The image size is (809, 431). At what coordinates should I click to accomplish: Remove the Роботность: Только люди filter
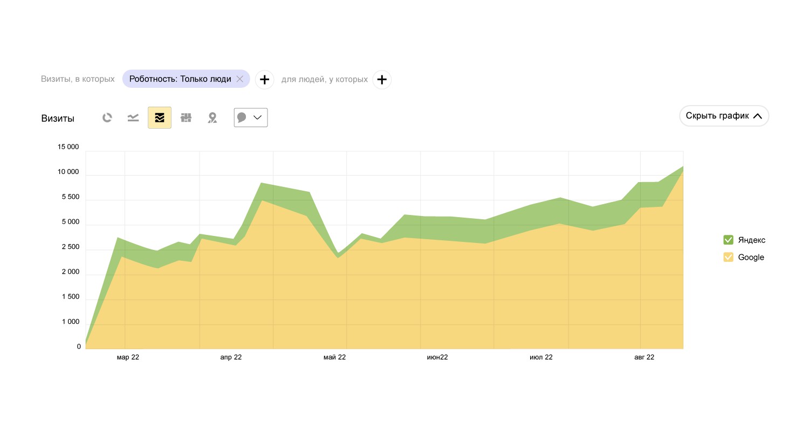tap(240, 79)
